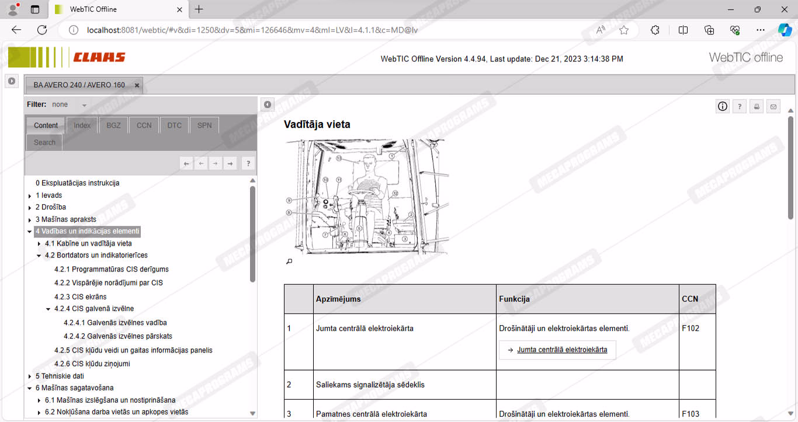Expand the 5 Tehniskie dati section
Viewport: 798px width, 422px height.
coord(30,377)
